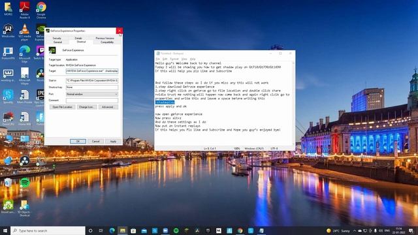Select the DroidCam desktop icon
418x235 pixels.
[8, 207]
